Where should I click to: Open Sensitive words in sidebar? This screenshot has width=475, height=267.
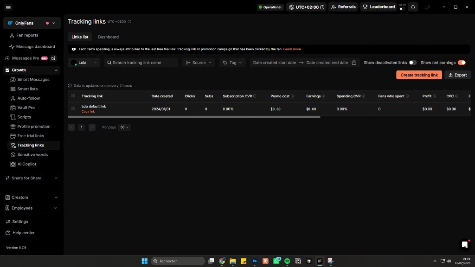coord(32,155)
